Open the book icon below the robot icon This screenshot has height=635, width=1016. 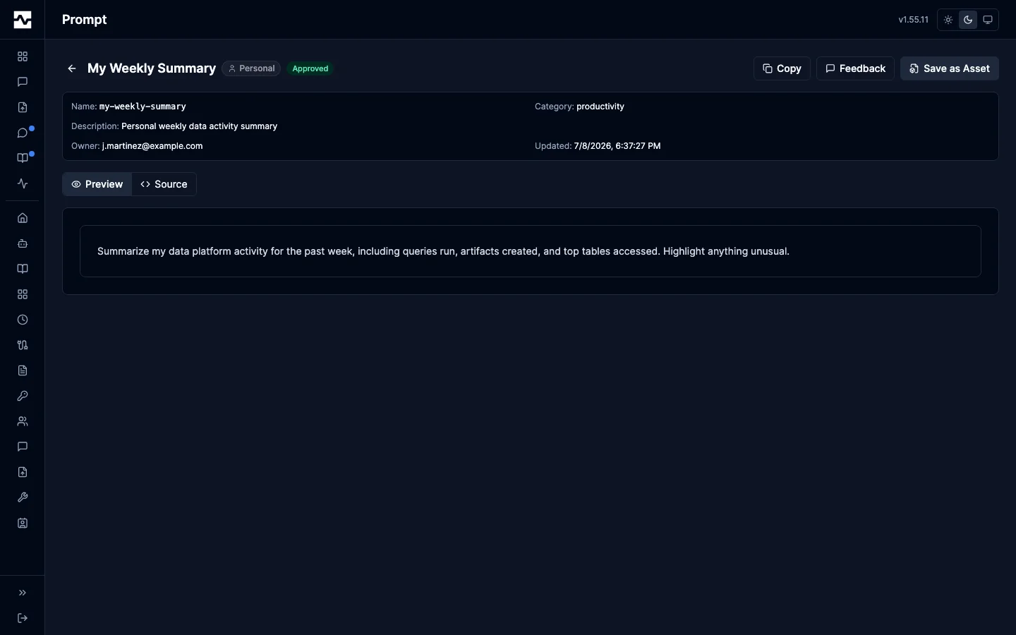[x=23, y=269]
